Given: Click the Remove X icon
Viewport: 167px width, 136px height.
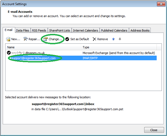Looking at the screenshot, I should [x=94, y=39].
